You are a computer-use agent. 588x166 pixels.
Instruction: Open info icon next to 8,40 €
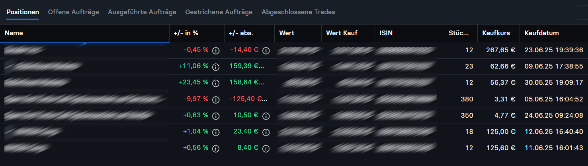click(266, 149)
